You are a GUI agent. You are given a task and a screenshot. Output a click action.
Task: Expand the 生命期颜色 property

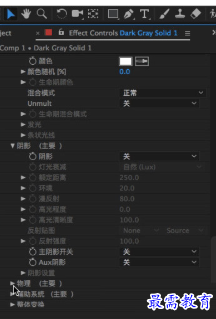pyautogui.click(x=23, y=82)
